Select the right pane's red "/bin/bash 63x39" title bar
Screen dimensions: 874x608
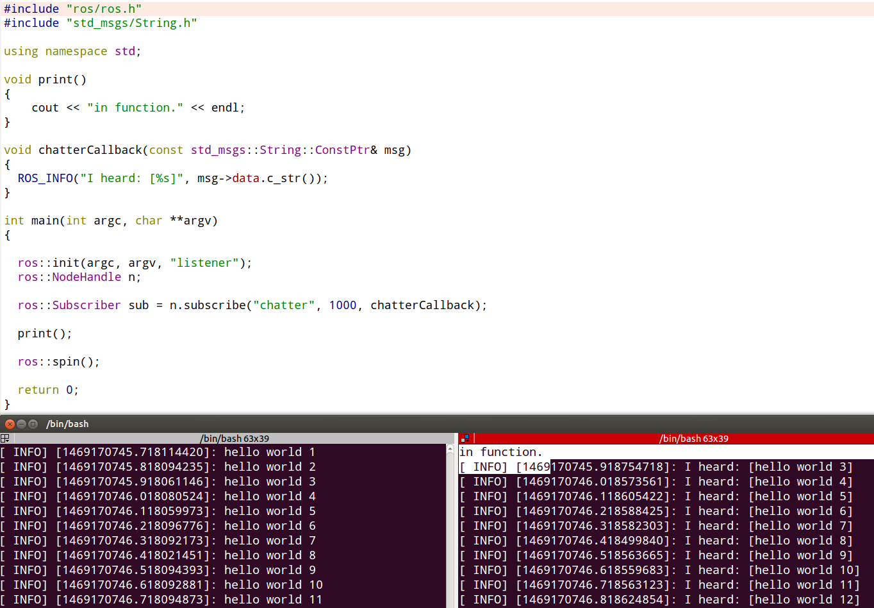tap(693, 439)
